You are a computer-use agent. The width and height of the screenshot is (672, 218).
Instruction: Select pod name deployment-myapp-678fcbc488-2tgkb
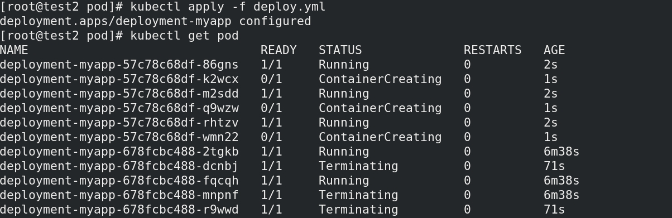click(x=119, y=152)
